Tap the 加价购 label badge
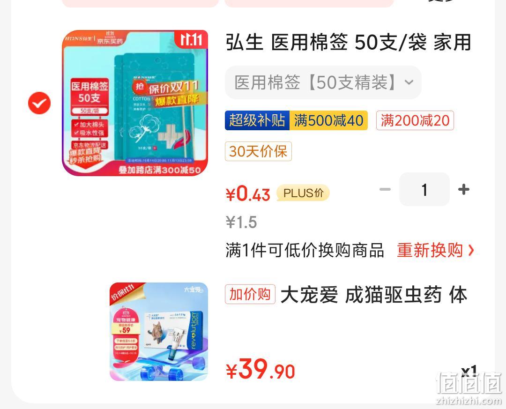Screen dimensions: 506x409 tap(250, 294)
